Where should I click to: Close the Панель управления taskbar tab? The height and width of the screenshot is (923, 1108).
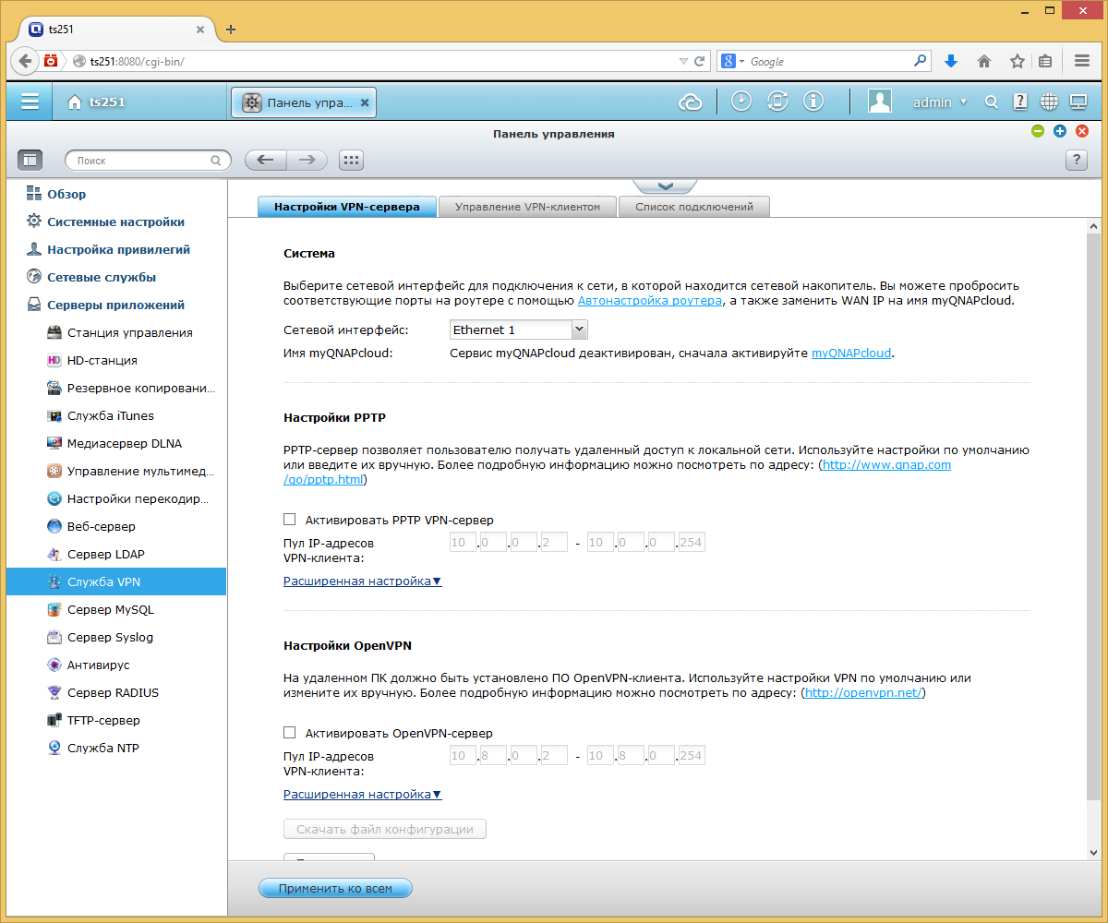[365, 102]
